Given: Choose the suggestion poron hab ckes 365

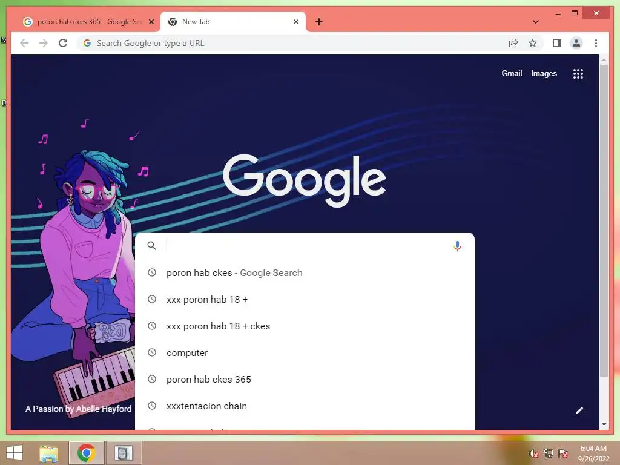Looking at the screenshot, I should [x=305, y=379].
